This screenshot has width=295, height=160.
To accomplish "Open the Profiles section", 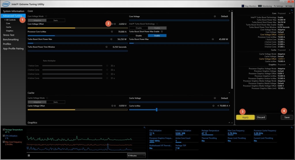I will [x=7, y=44].
